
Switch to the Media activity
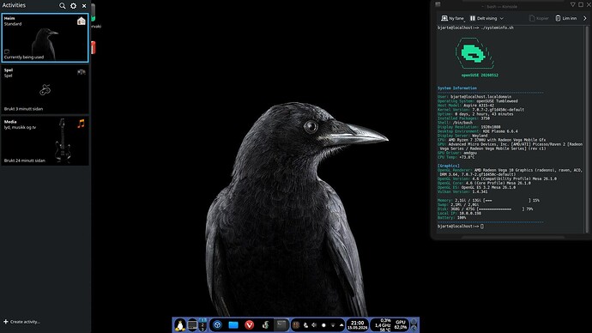click(x=45, y=141)
